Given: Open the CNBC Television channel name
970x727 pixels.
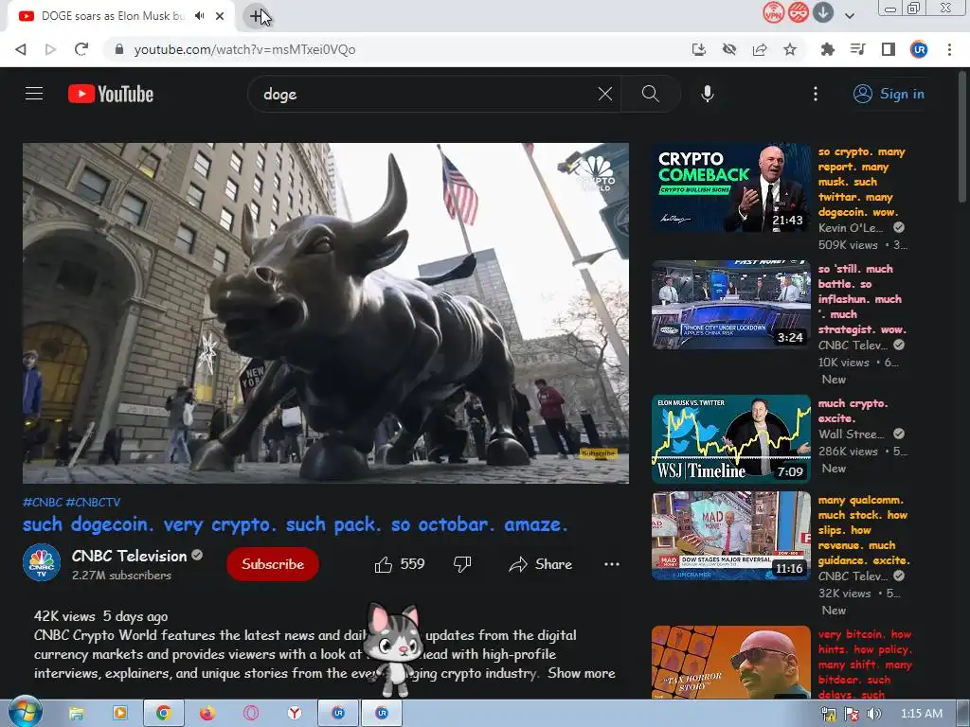Looking at the screenshot, I should pos(129,556).
